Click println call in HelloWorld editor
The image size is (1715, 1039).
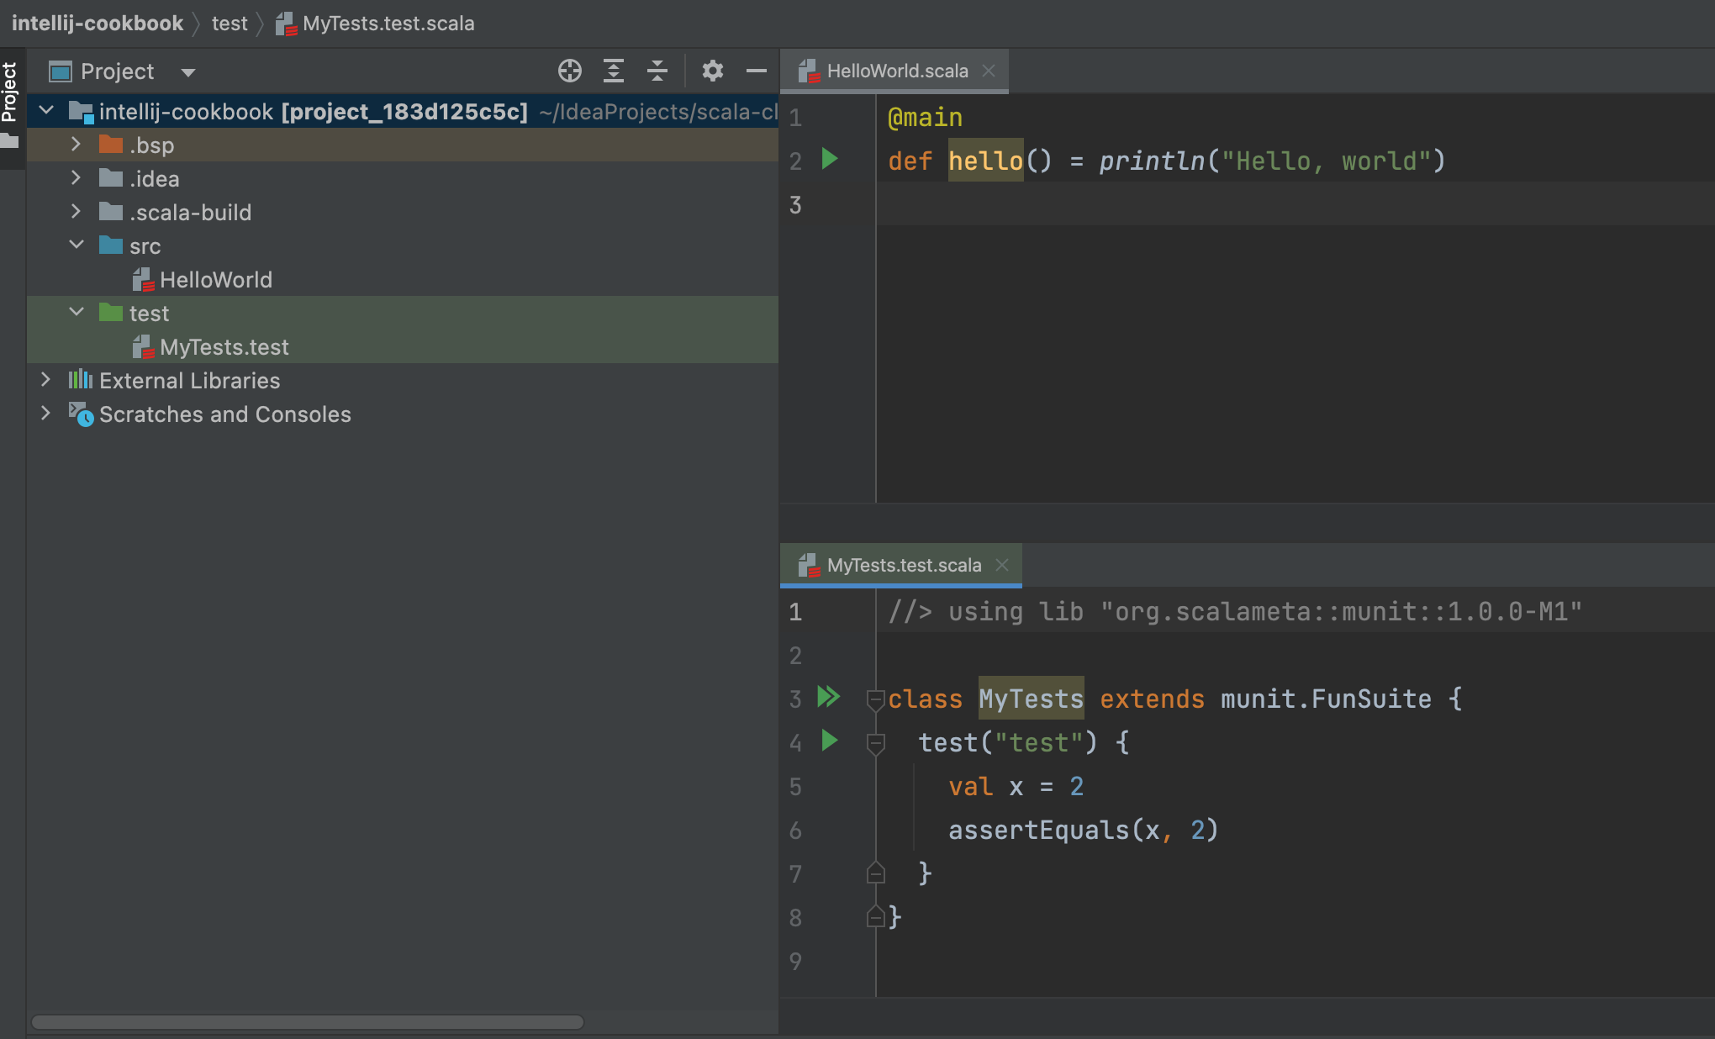click(1152, 161)
